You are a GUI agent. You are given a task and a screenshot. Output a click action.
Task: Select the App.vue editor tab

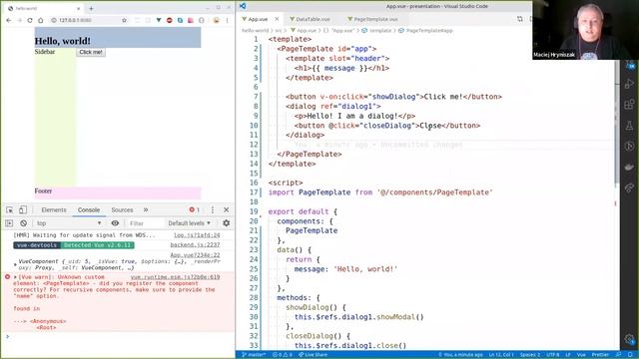(x=258, y=19)
